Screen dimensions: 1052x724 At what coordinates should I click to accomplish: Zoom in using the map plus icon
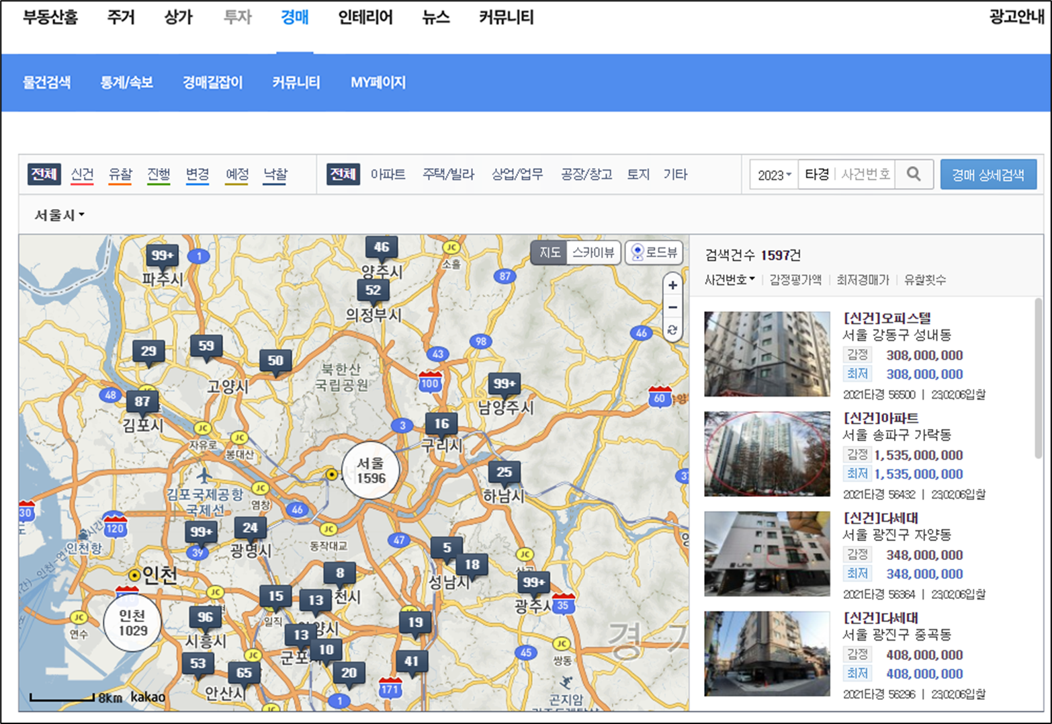pyautogui.click(x=672, y=285)
